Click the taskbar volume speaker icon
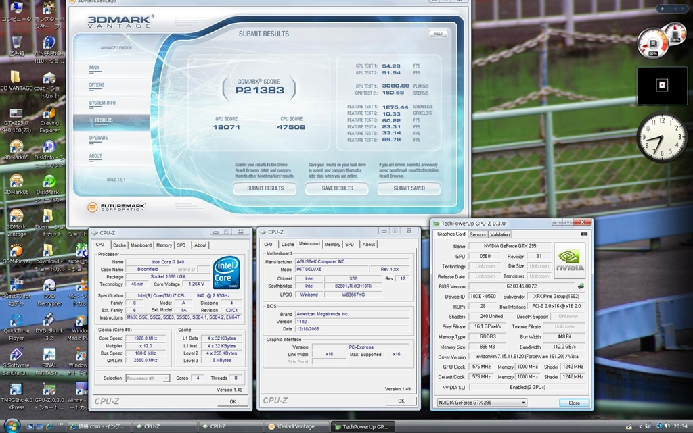 (x=667, y=426)
